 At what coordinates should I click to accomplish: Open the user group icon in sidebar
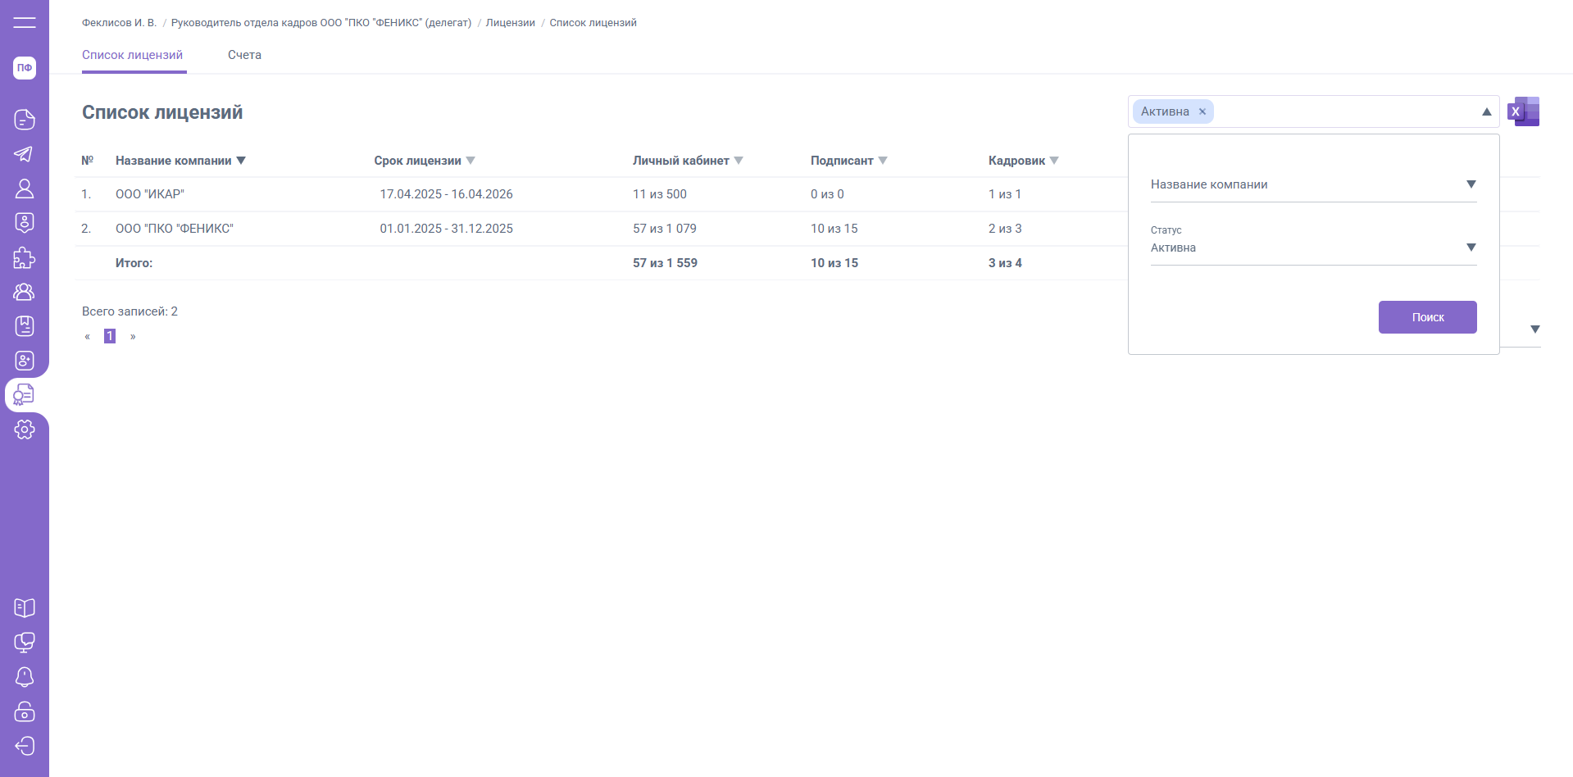tap(25, 292)
